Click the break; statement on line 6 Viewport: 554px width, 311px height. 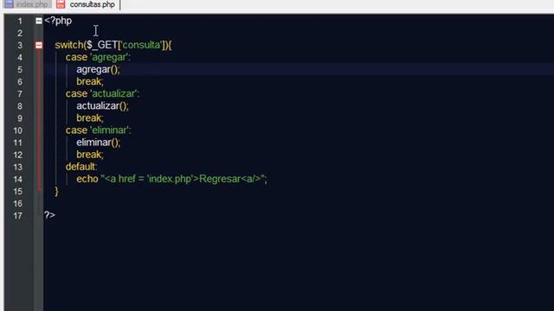[90, 81]
